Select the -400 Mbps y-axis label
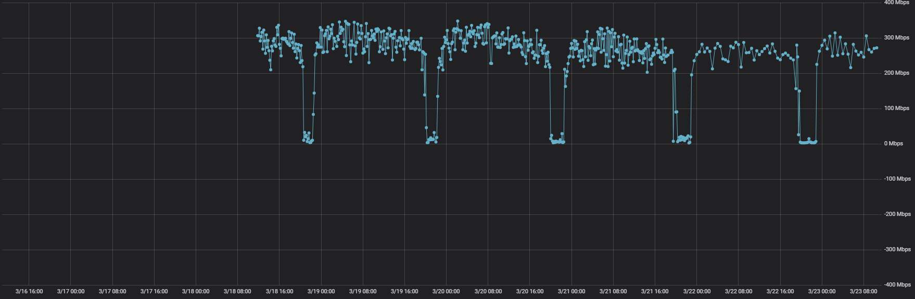The image size is (915, 299). pyautogui.click(x=897, y=284)
